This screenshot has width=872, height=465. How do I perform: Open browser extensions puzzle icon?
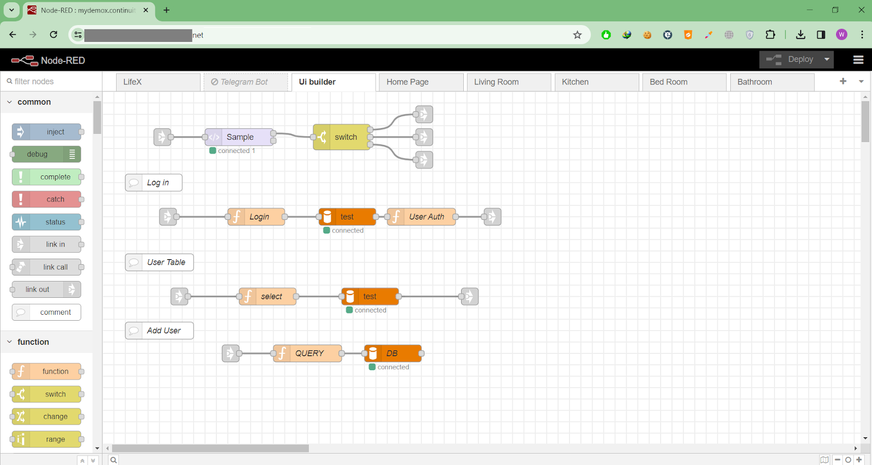pyautogui.click(x=770, y=35)
